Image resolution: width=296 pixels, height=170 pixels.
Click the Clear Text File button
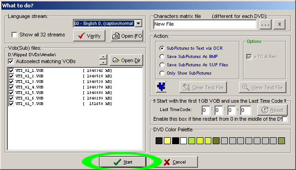coord(203,87)
